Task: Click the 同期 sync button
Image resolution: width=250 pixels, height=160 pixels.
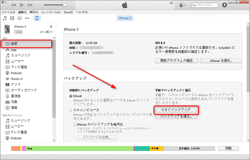Action: pyautogui.click(x=228, y=148)
